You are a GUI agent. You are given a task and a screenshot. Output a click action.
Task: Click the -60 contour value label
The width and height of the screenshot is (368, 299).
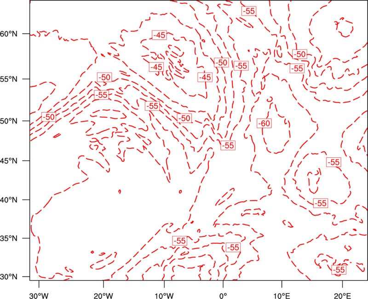[264, 123]
